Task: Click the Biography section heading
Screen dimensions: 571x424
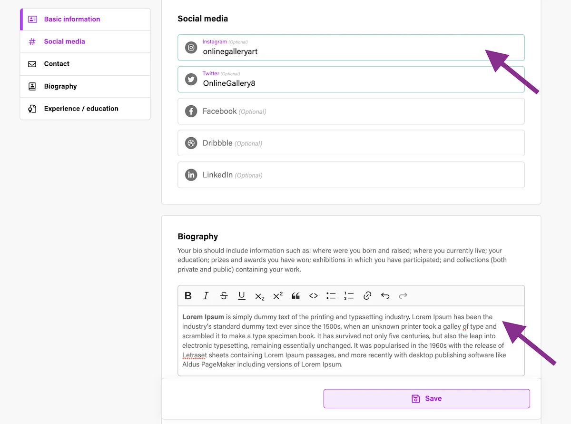Action: point(198,237)
